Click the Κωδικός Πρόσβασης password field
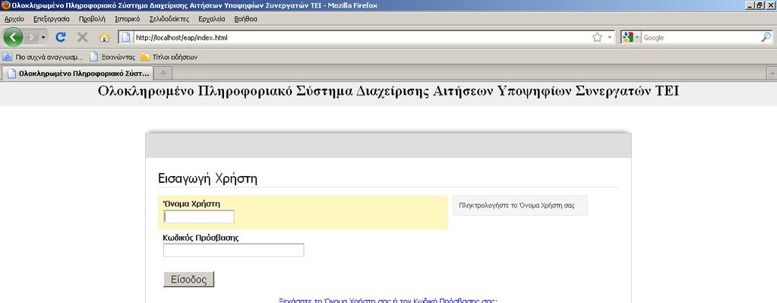 233,251
